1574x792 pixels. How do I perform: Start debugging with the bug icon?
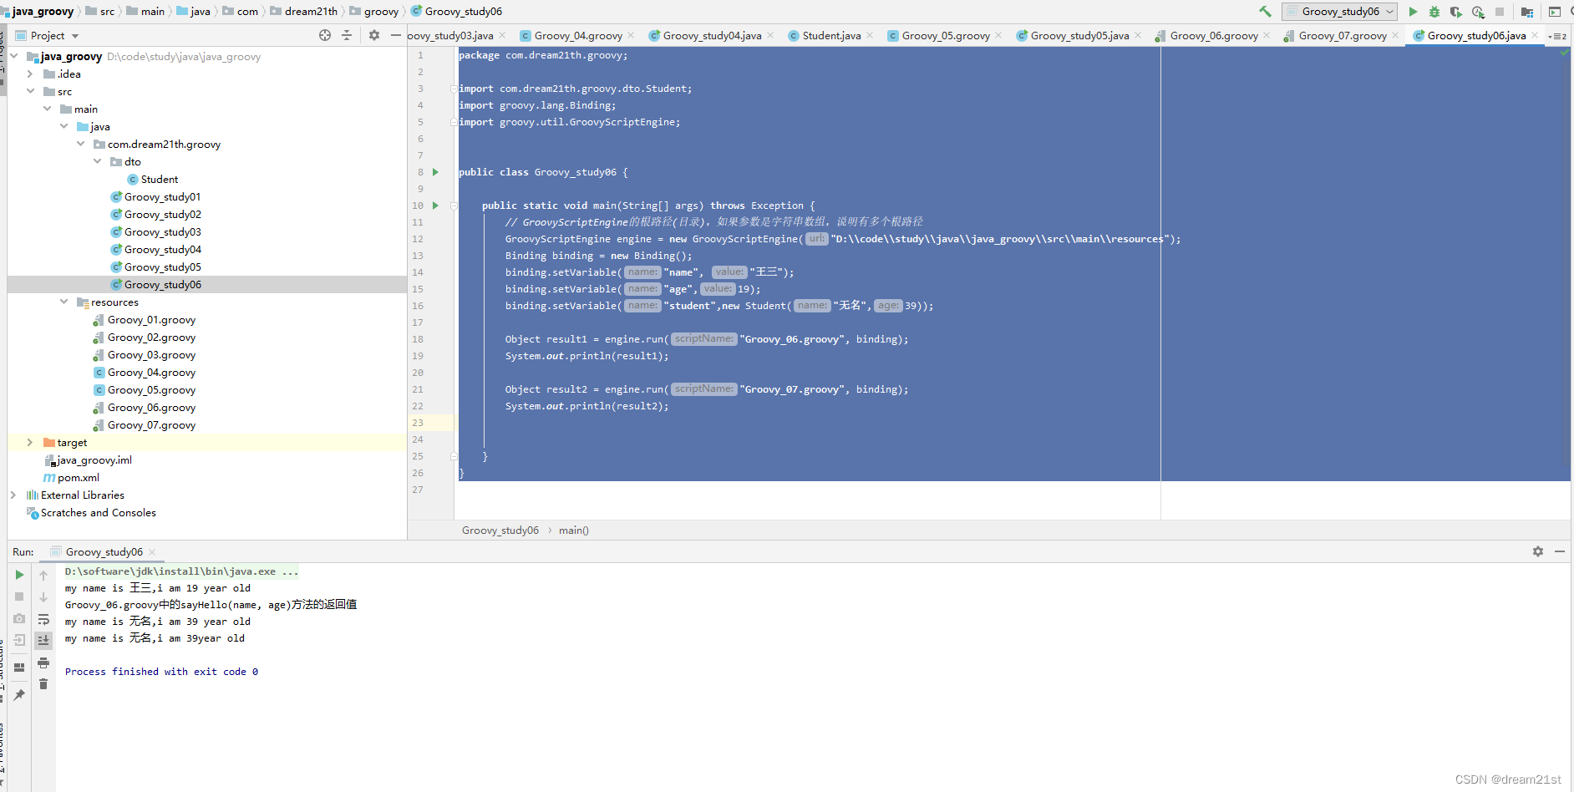point(1434,12)
